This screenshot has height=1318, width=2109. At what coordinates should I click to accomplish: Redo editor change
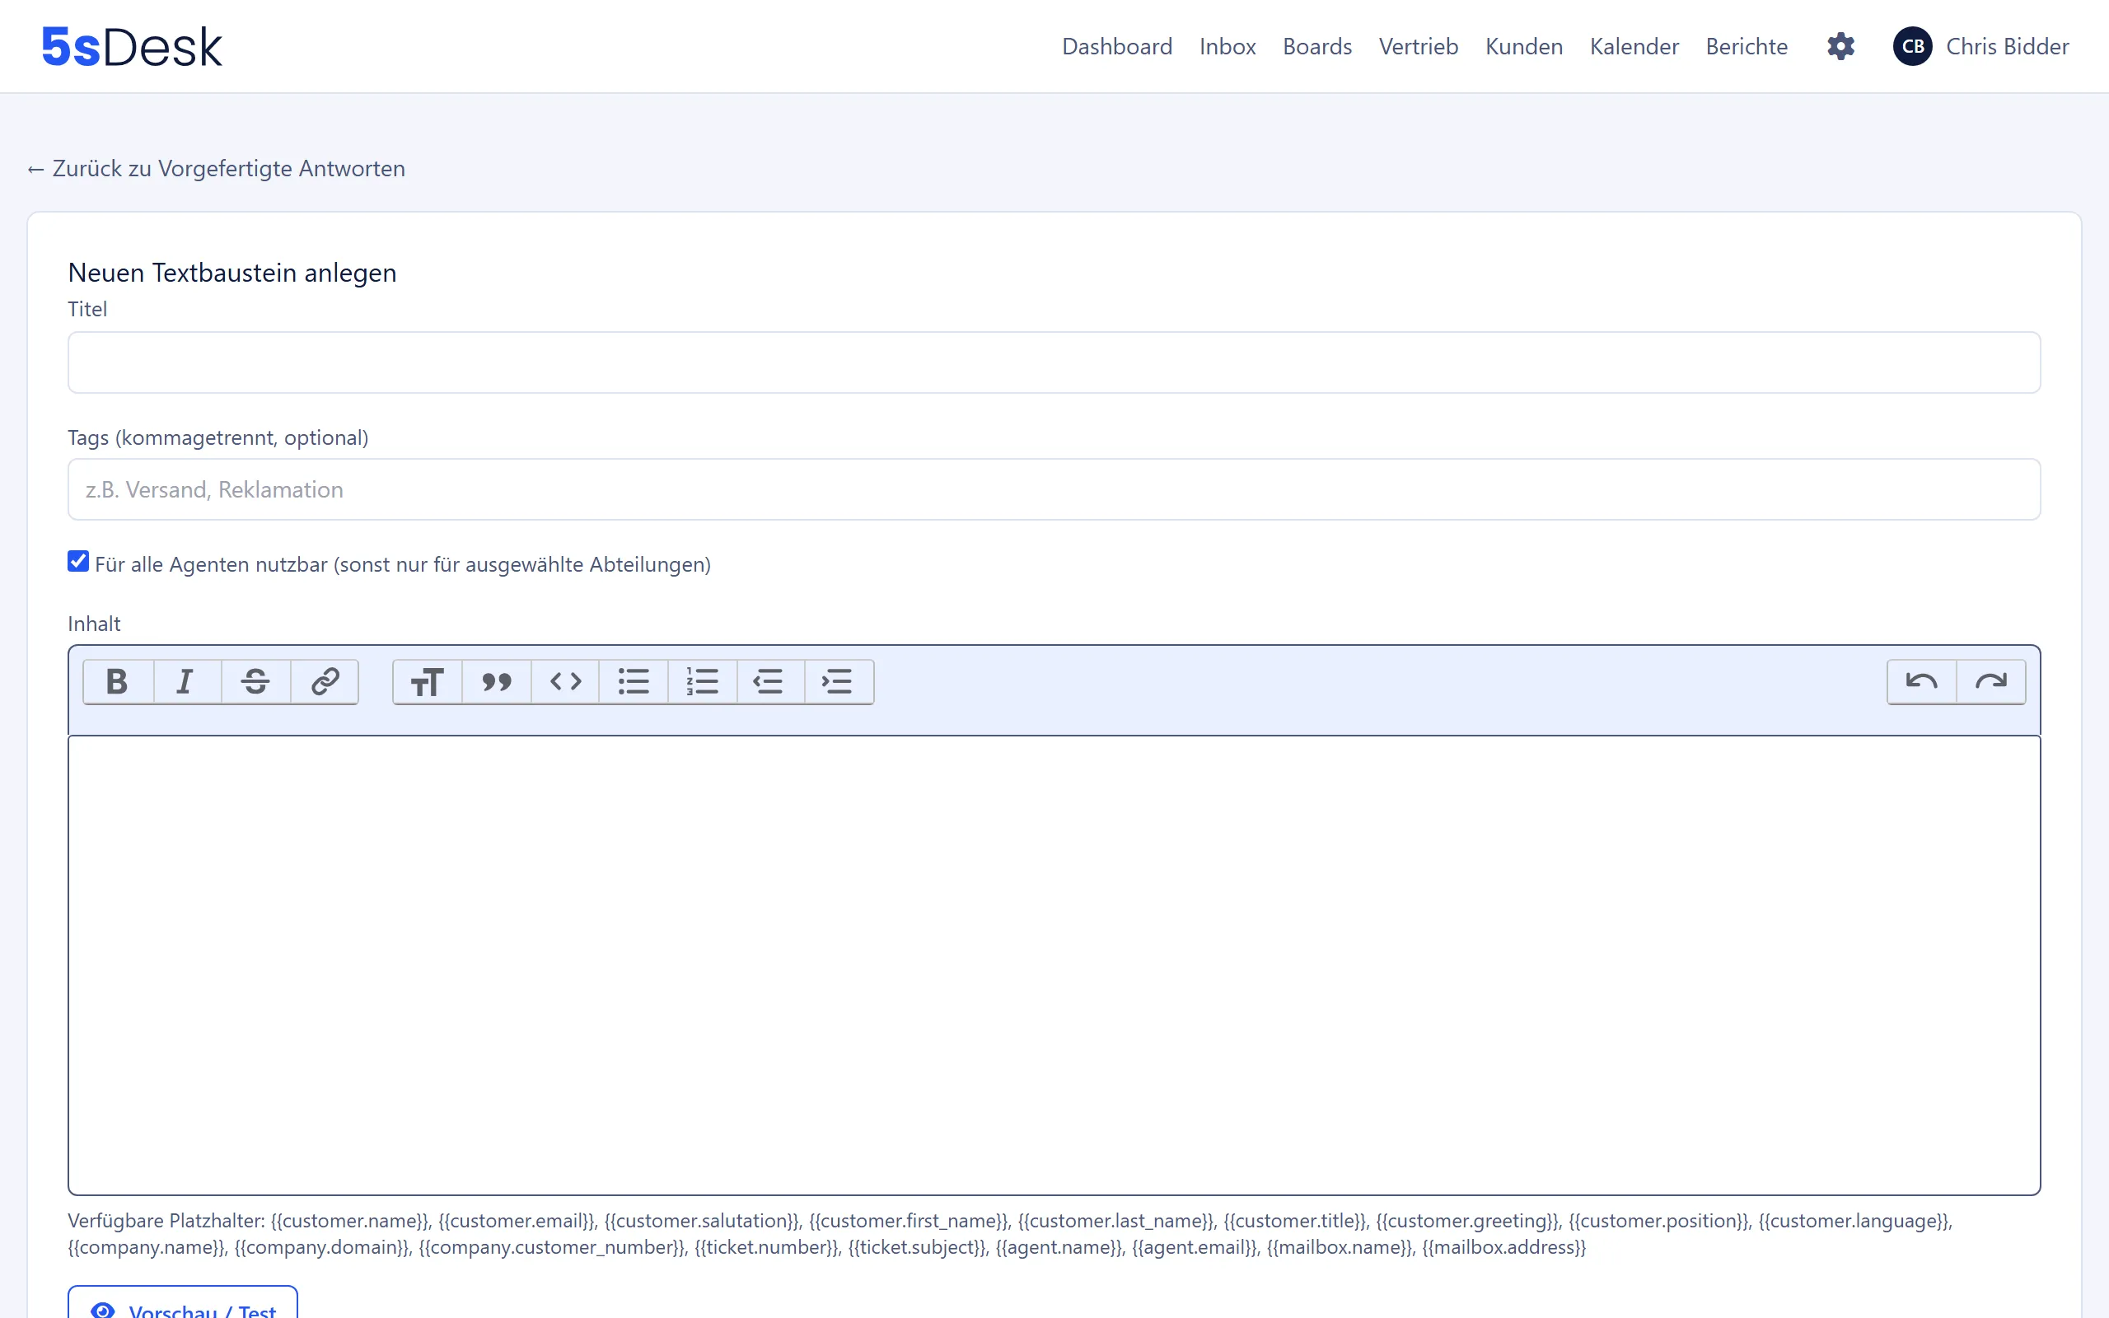(x=1990, y=682)
